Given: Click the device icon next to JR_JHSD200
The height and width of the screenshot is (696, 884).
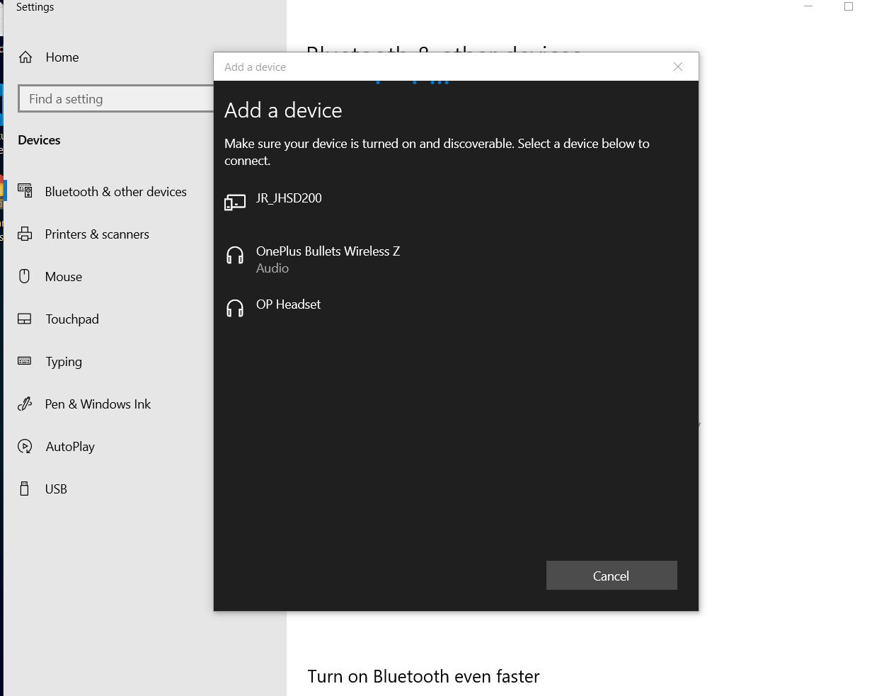Looking at the screenshot, I should pos(234,202).
